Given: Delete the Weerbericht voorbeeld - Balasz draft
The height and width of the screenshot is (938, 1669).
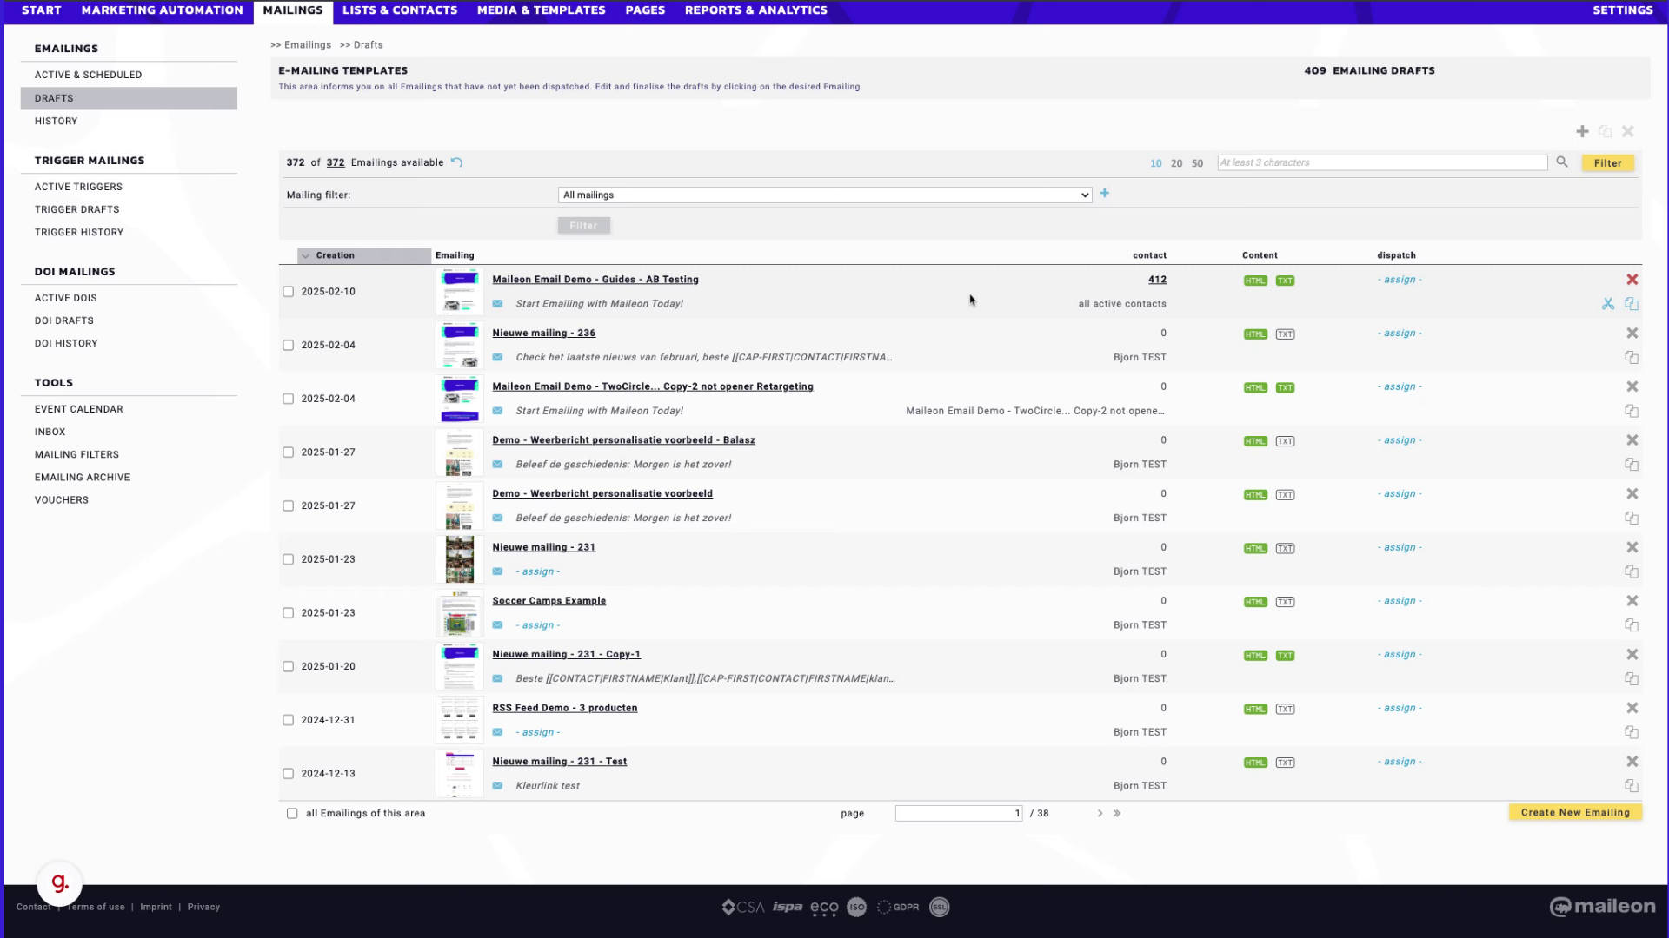Looking at the screenshot, I should (1632, 440).
